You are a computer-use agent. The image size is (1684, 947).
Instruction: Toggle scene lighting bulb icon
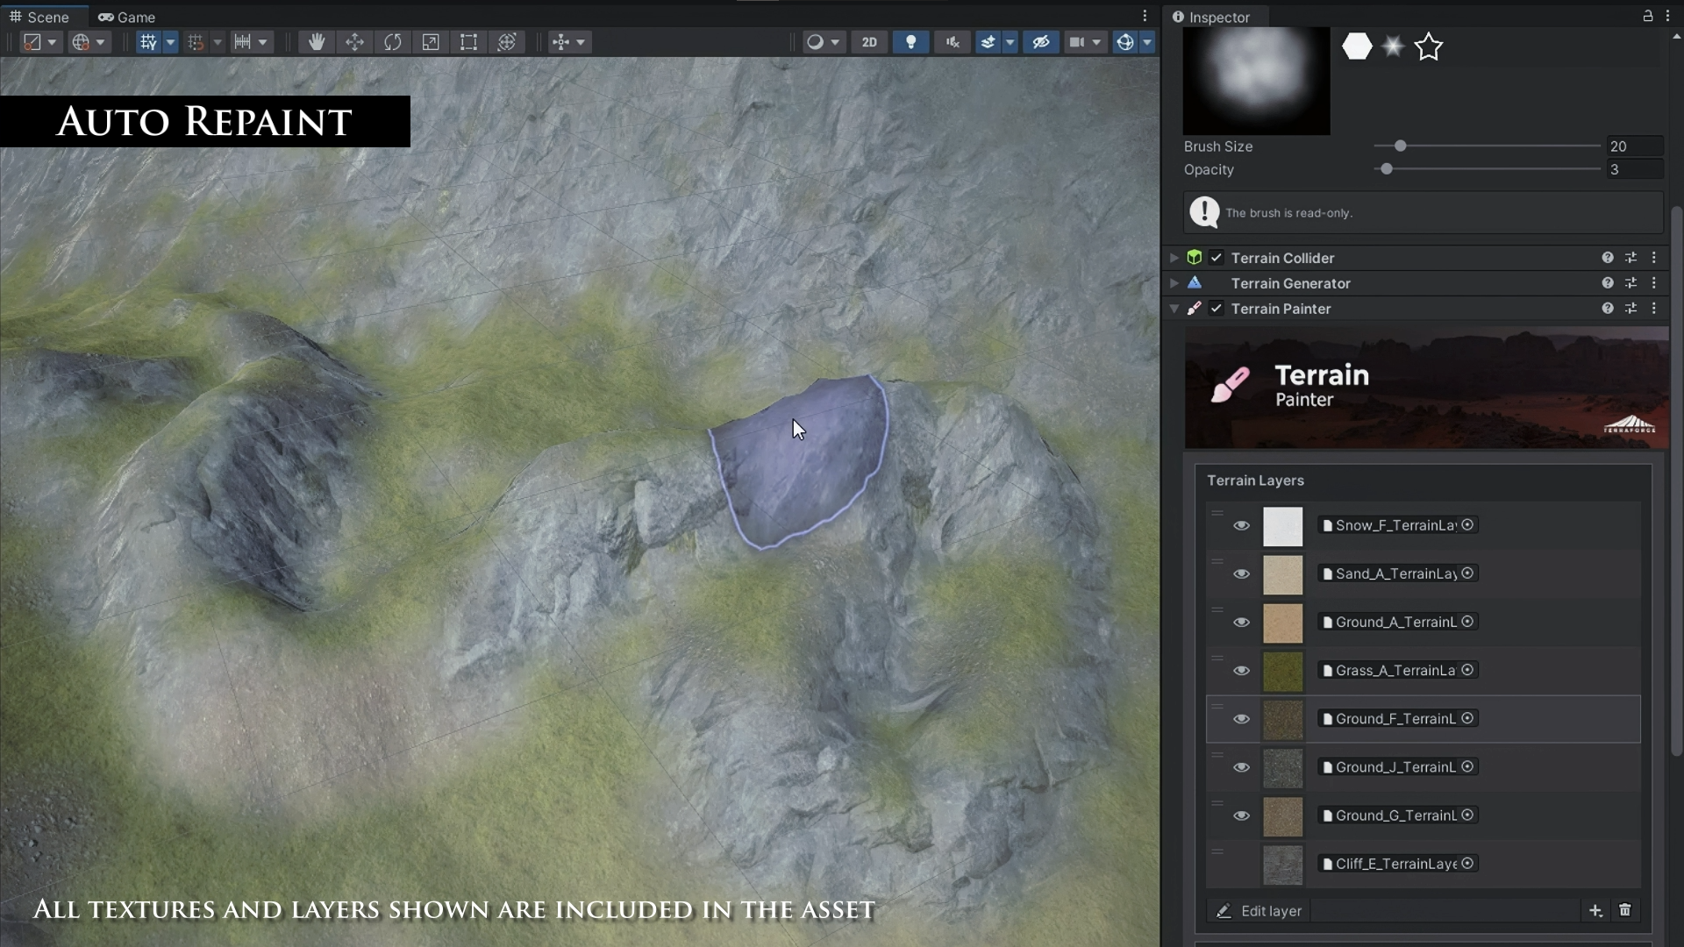click(x=910, y=42)
